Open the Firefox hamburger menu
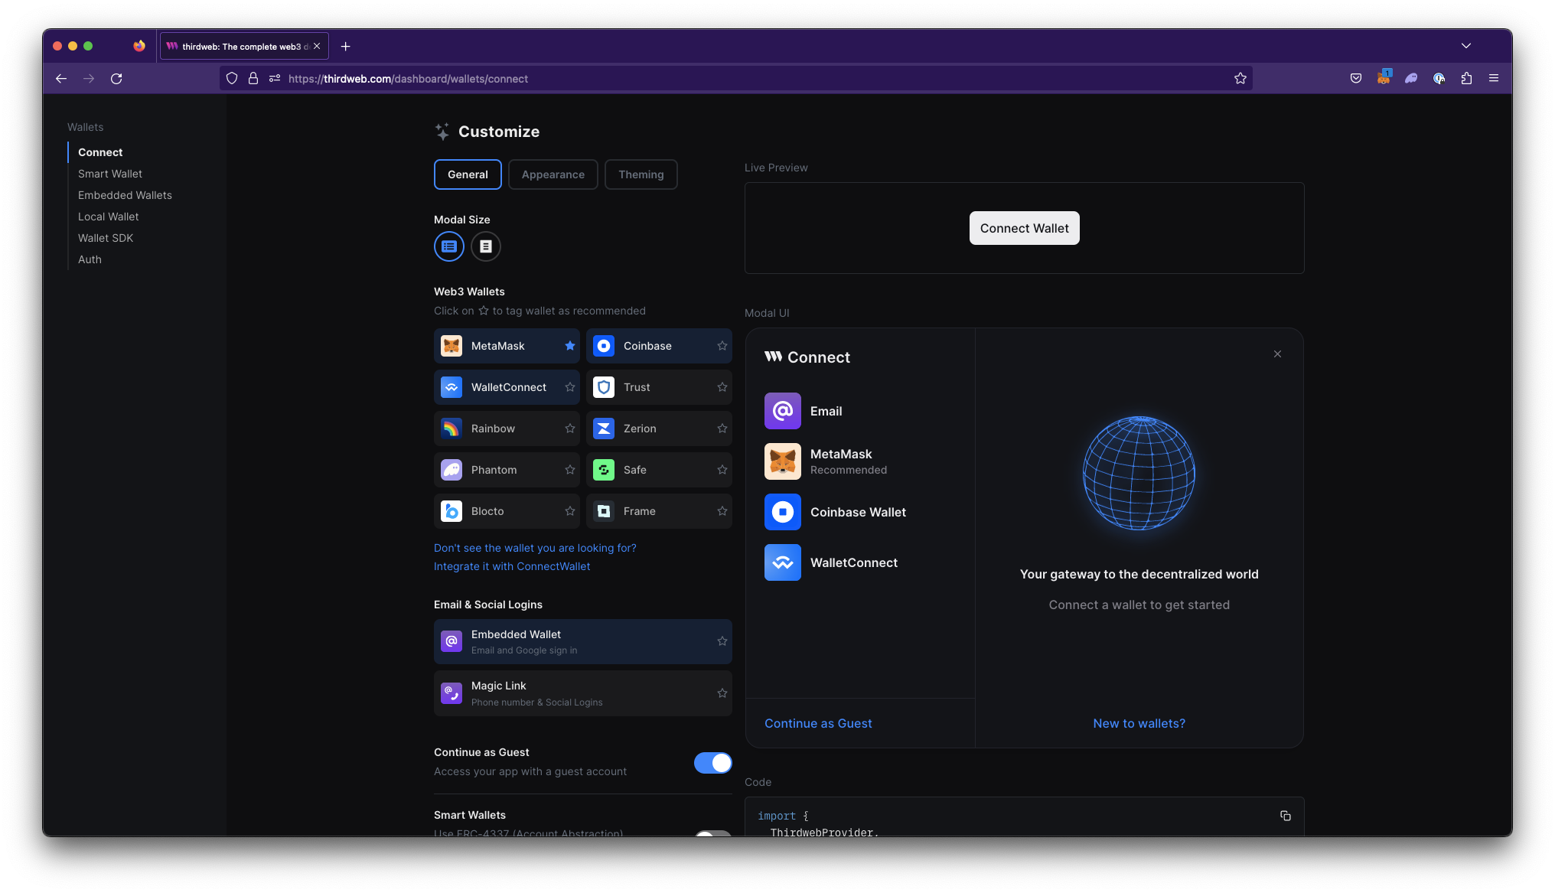Viewport: 1555px width, 893px height. (1493, 78)
